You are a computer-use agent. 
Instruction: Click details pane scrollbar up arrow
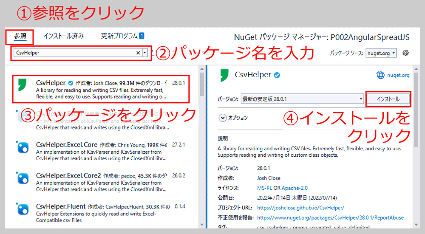point(416,69)
